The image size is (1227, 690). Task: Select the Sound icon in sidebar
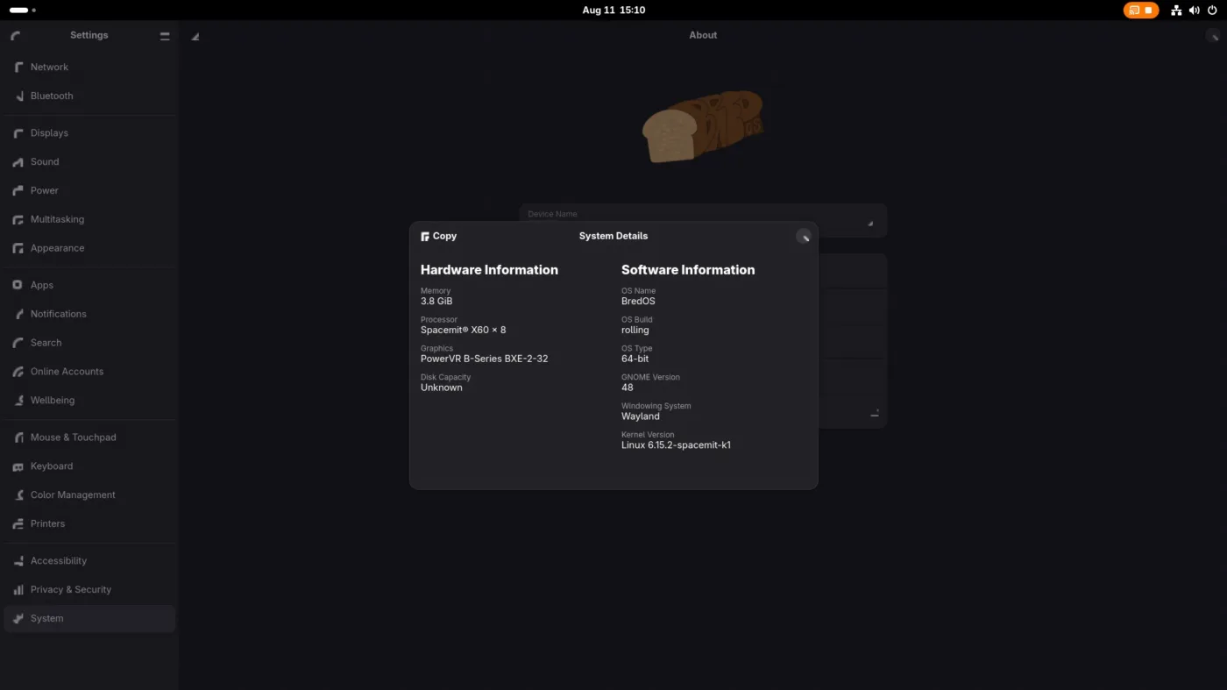[x=18, y=162]
